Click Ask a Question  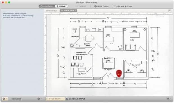123,6
